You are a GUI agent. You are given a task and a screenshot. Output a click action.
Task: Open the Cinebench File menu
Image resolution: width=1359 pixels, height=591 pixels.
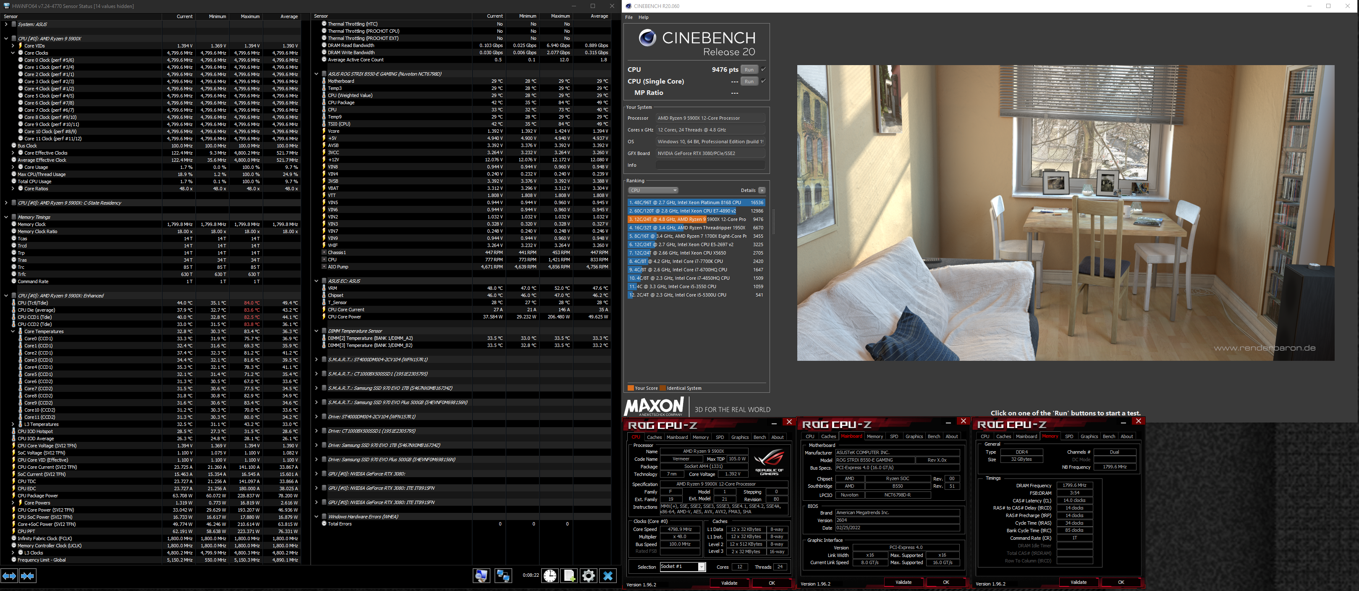[x=629, y=17]
